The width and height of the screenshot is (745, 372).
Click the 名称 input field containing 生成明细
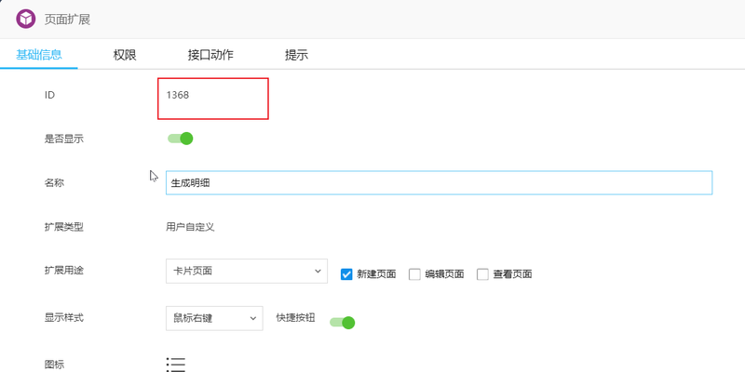pos(439,182)
